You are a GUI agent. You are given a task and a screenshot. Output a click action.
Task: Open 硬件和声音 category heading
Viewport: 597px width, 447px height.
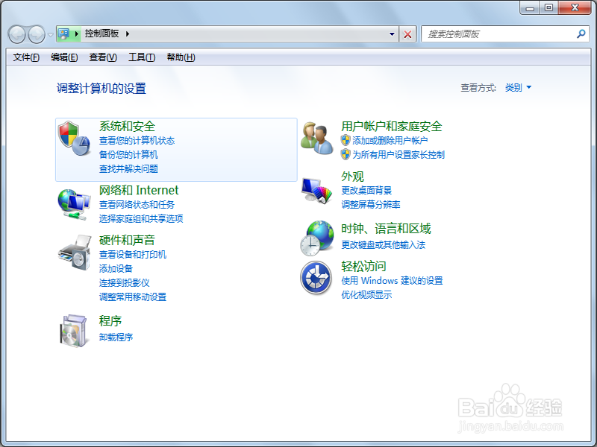pyautogui.click(x=127, y=240)
